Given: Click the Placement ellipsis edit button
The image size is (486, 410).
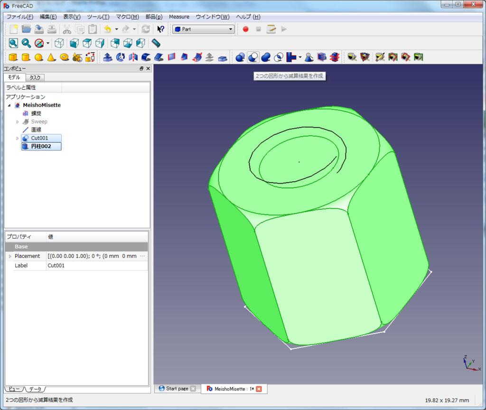Looking at the screenshot, I should point(142,256).
